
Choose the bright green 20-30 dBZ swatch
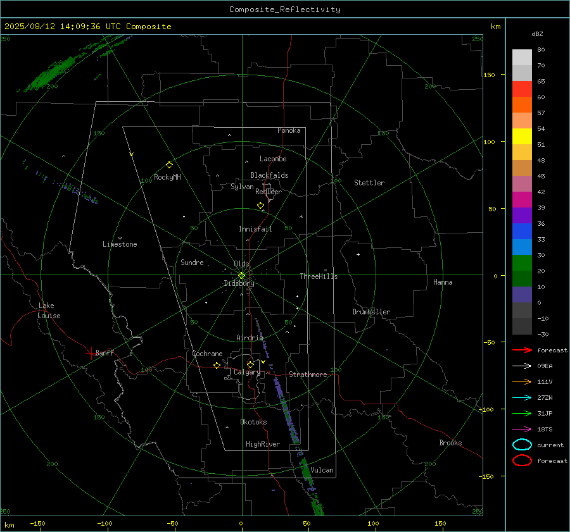pos(522,263)
